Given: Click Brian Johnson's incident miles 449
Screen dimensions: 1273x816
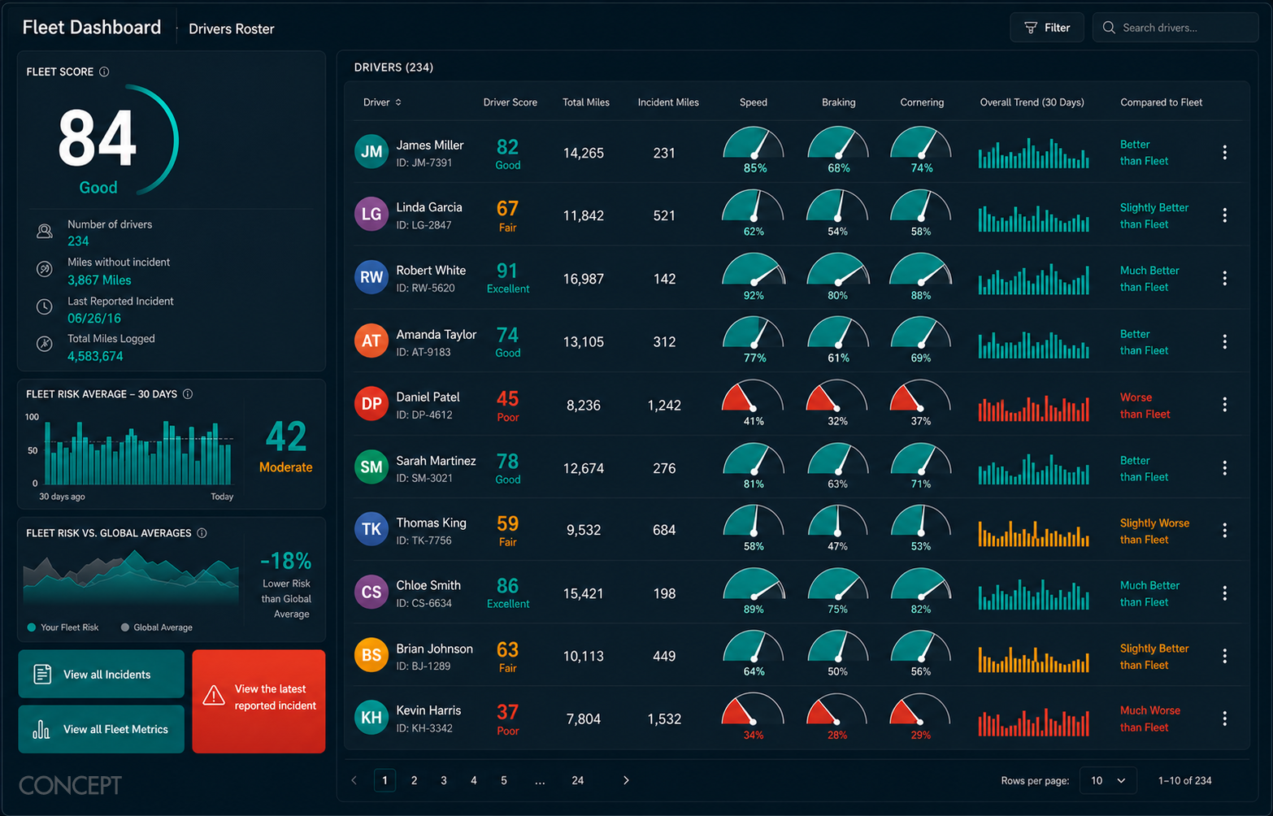Looking at the screenshot, I should [x=664, y=656].
